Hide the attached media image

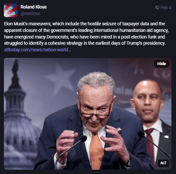162,64
